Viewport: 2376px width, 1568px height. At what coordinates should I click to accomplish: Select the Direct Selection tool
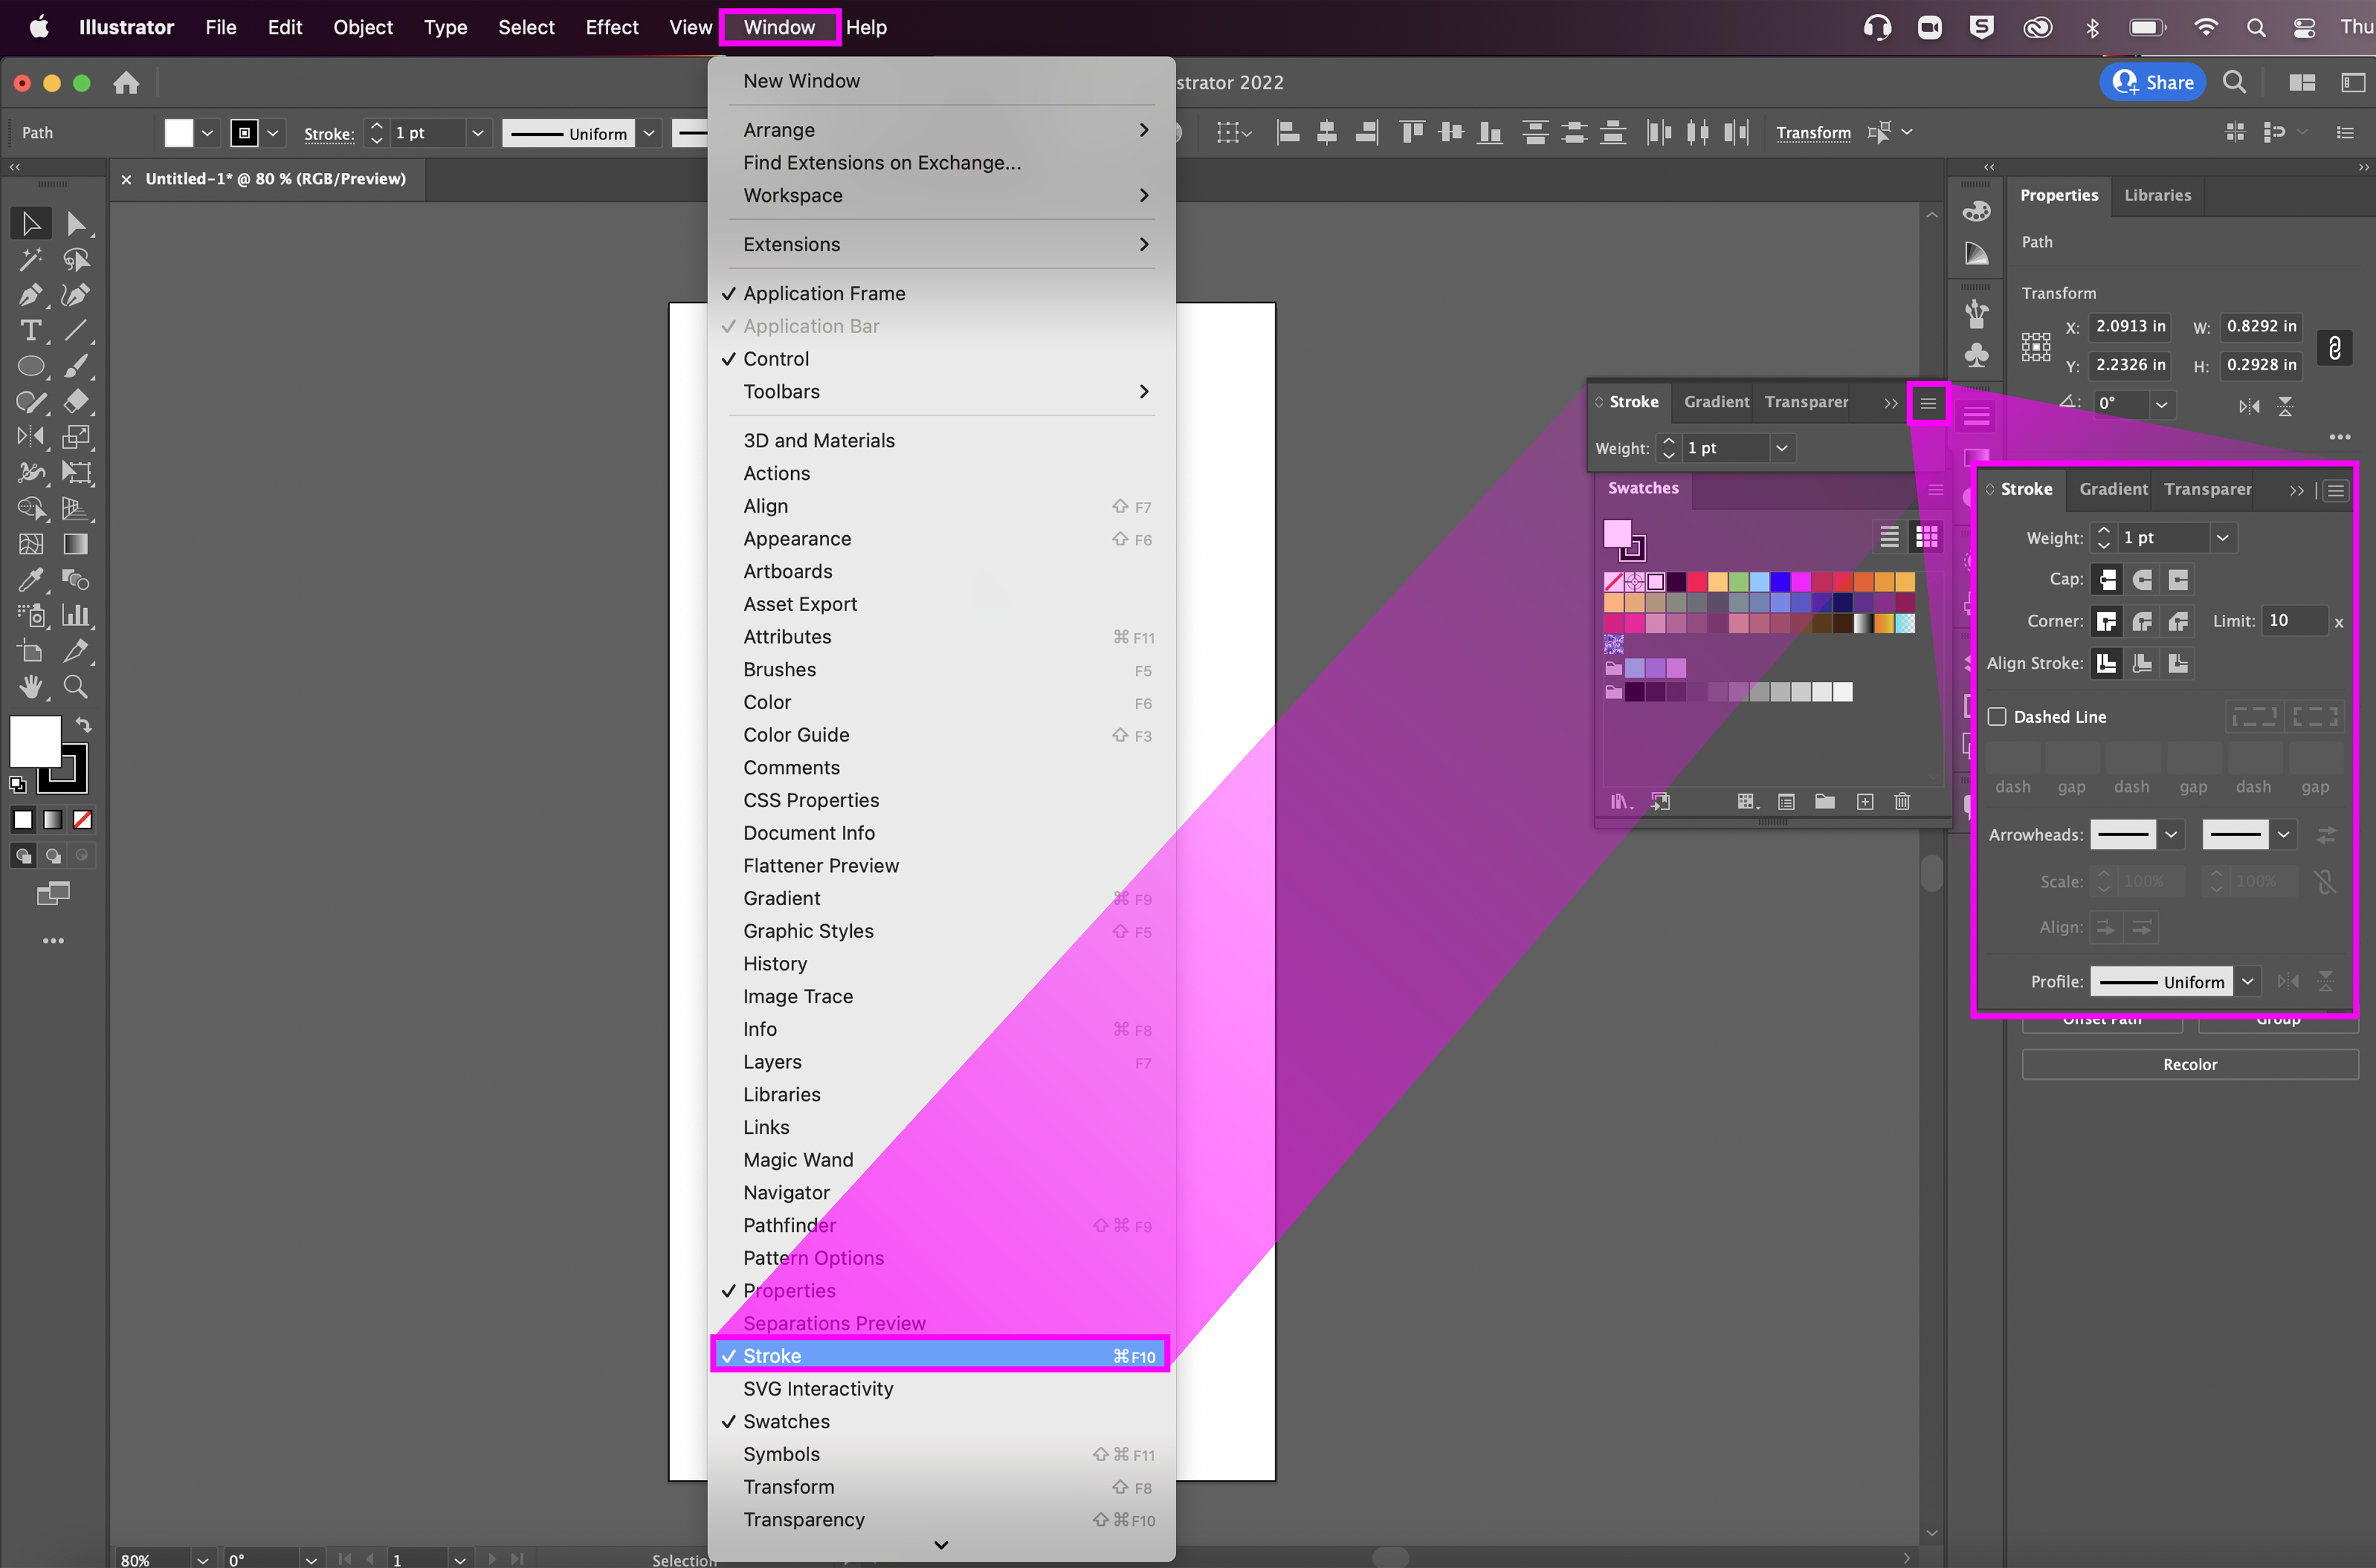pyautogui.click(x=76, y=224)
